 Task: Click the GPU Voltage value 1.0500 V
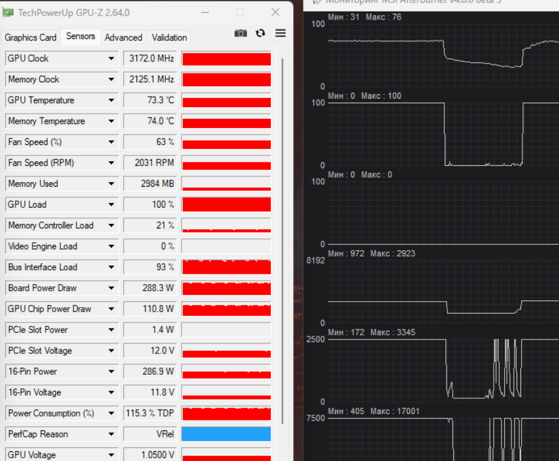pyautogui.click(x=150, y=455)
